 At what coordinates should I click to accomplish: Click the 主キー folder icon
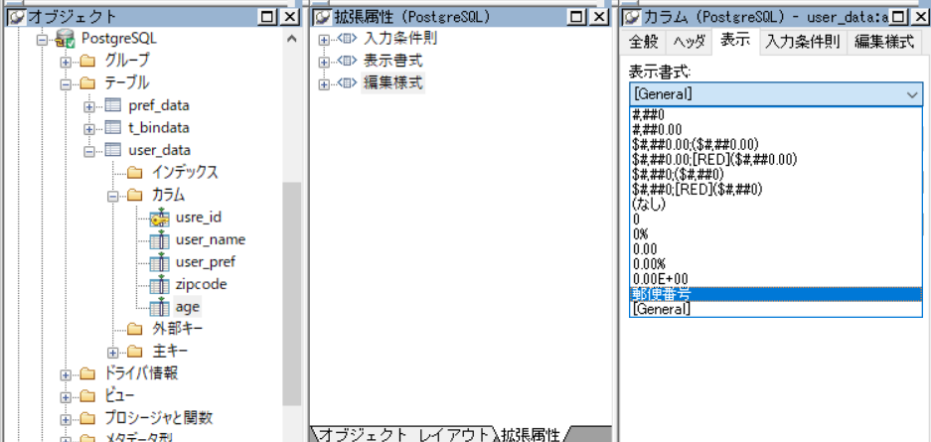pyautogui.click(x=135, y=352)
